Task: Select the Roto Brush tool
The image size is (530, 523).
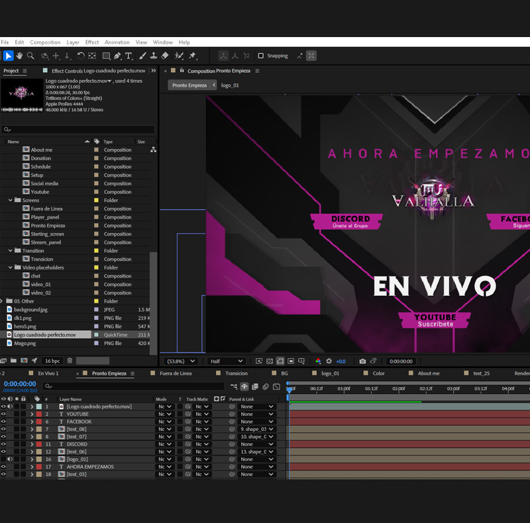Action: pyautogui.click(x=179, y=56)
